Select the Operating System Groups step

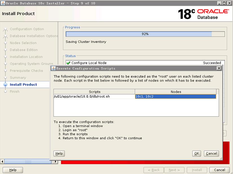click(x=31, y=64)
